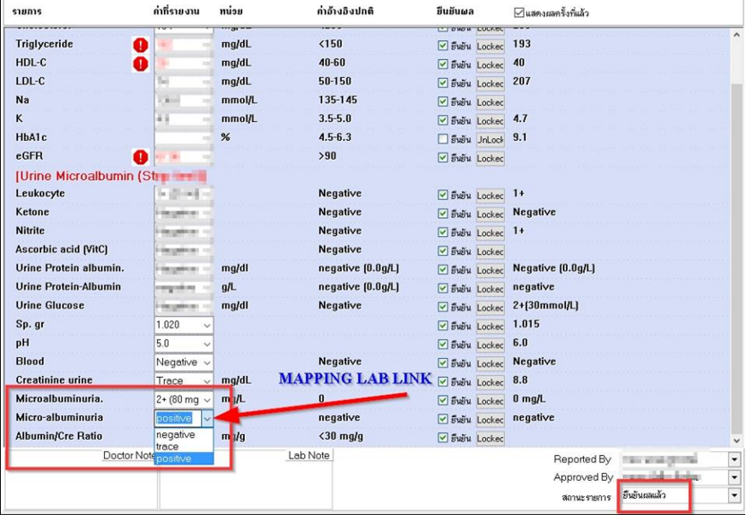Screen dimensions: 747x515
Task: Click the Ascorbic acid (VitC) row label
Action: [x=62, y=249]
